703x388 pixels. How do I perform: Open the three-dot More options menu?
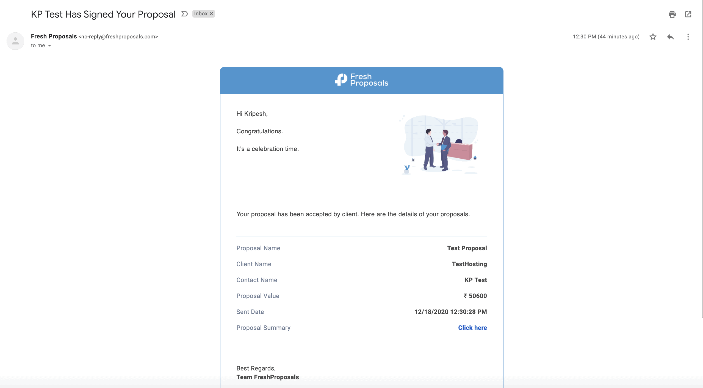tap(688, 37)
